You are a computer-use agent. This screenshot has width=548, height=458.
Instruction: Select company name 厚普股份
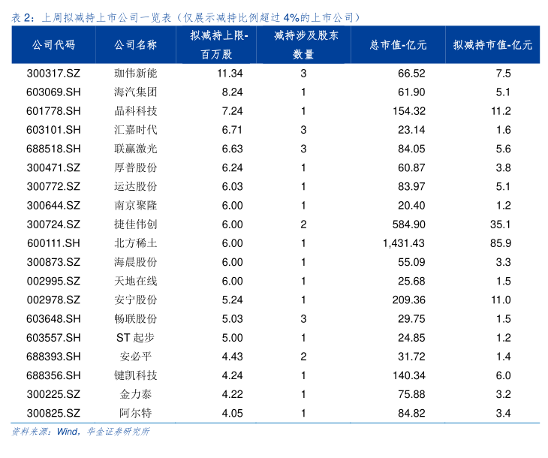click(x=136, y=168)
